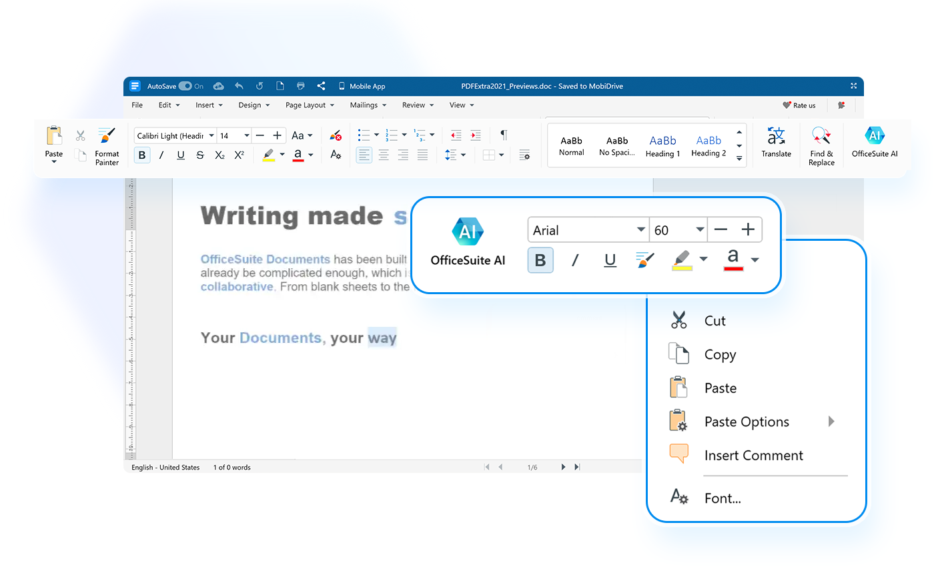
Task: Toggle Subscript formatting
Action: [219, 155]
